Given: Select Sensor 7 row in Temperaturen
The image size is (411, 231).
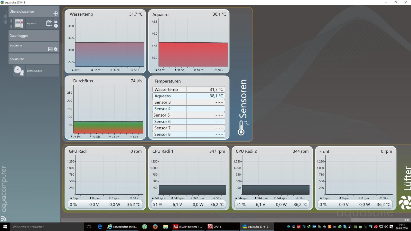Looking at the screenshot, I should (189, 128).
